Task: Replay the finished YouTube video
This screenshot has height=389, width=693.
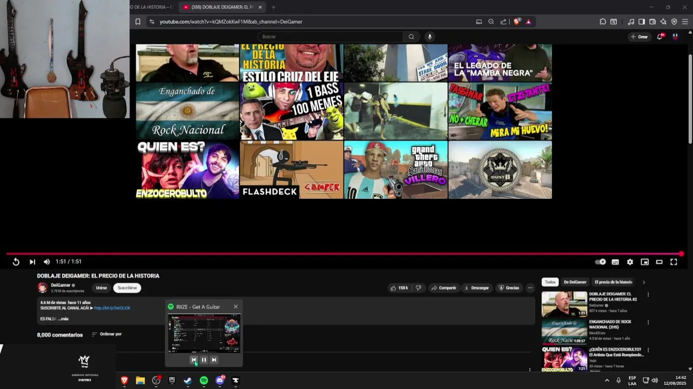Action: (x=16, y=262)
